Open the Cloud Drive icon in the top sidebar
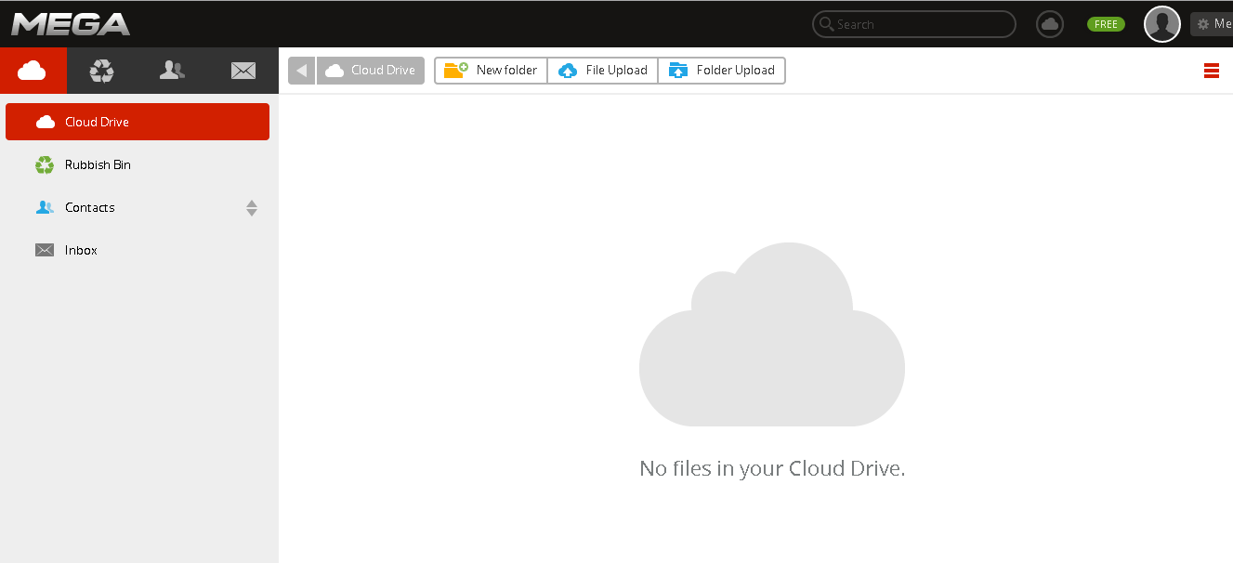 pyautogui.click(x=33, y=70)
